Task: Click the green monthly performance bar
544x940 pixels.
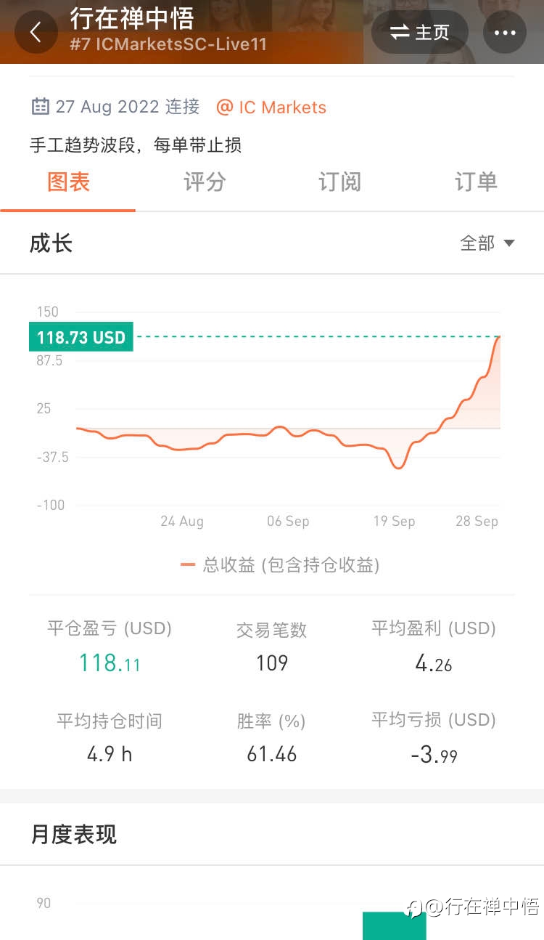Action: click(395, 925)
